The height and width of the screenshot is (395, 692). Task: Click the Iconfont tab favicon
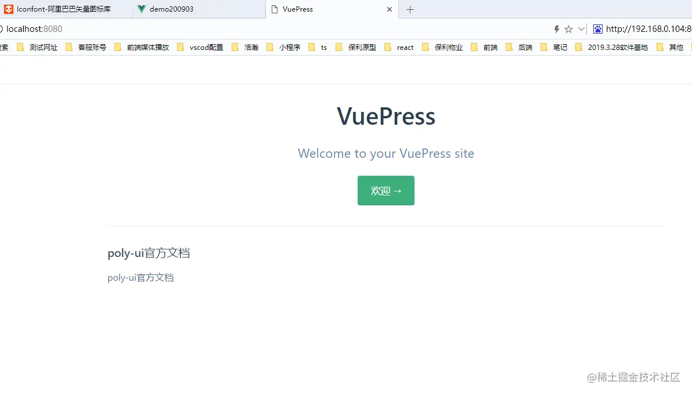click(8, 9)
